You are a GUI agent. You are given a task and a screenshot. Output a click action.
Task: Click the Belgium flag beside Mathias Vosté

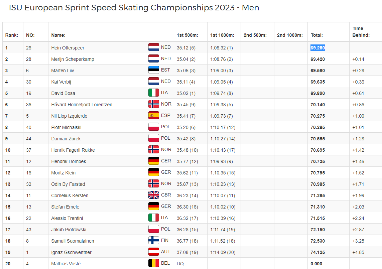[x=154, y=263]
